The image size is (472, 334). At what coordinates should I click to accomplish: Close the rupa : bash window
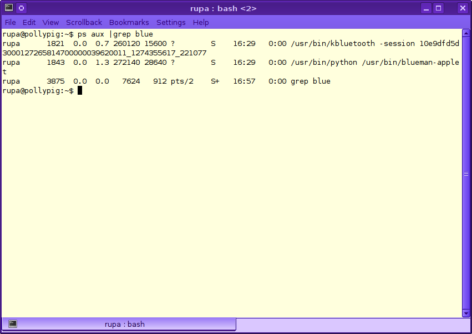pos(463,8)
